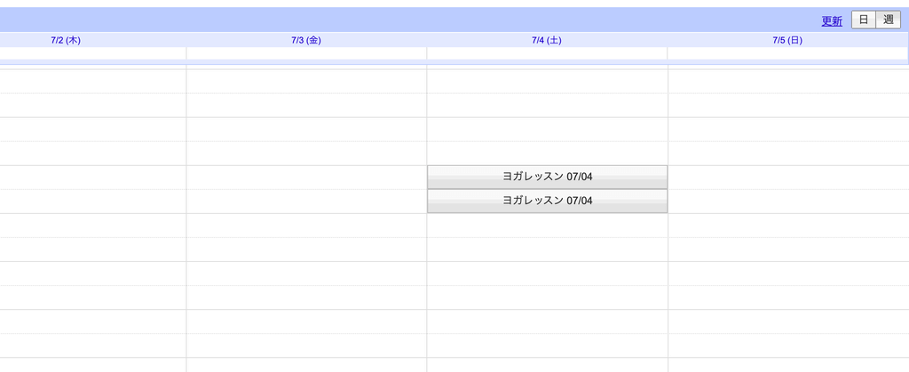Click Saturday slot directly below lower yoga event
Image resolution: width=909 pixels, height=372 pixels.
(547, 226)
